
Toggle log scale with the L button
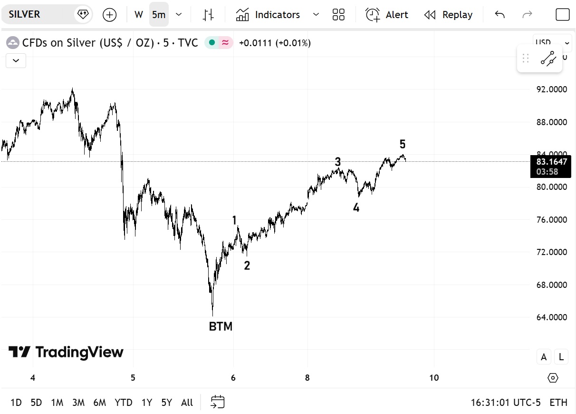pos(561,357)
